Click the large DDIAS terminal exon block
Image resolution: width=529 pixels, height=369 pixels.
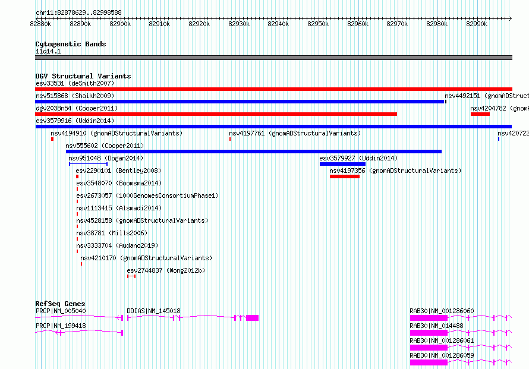(x=253, y=318)
